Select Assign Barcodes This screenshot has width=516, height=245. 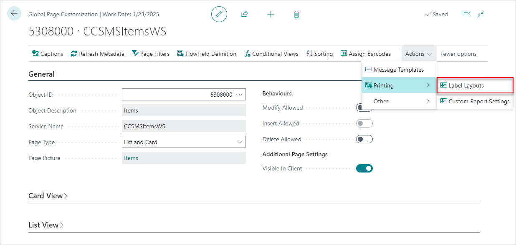pyautogui.click(x=366, y=53)
